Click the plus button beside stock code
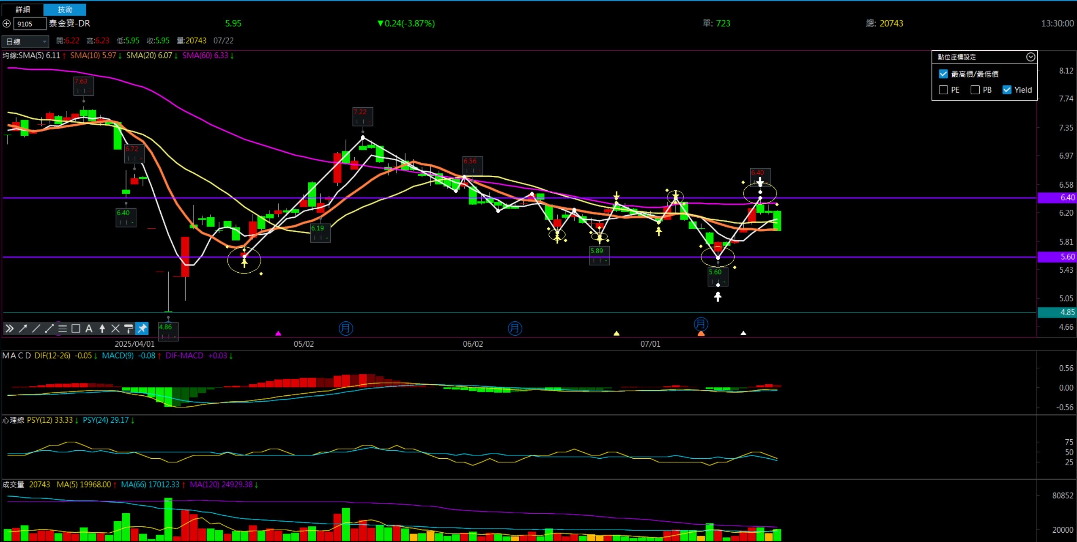Viewport: 1077px width, 542px height. pos(7,24)
